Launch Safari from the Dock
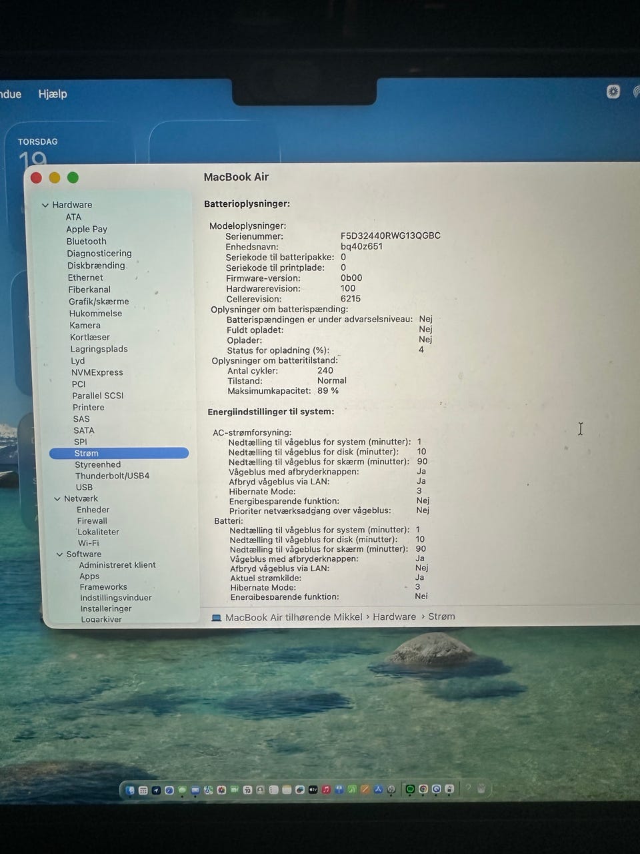Screen dimensions: 640x854 [169, 790]
